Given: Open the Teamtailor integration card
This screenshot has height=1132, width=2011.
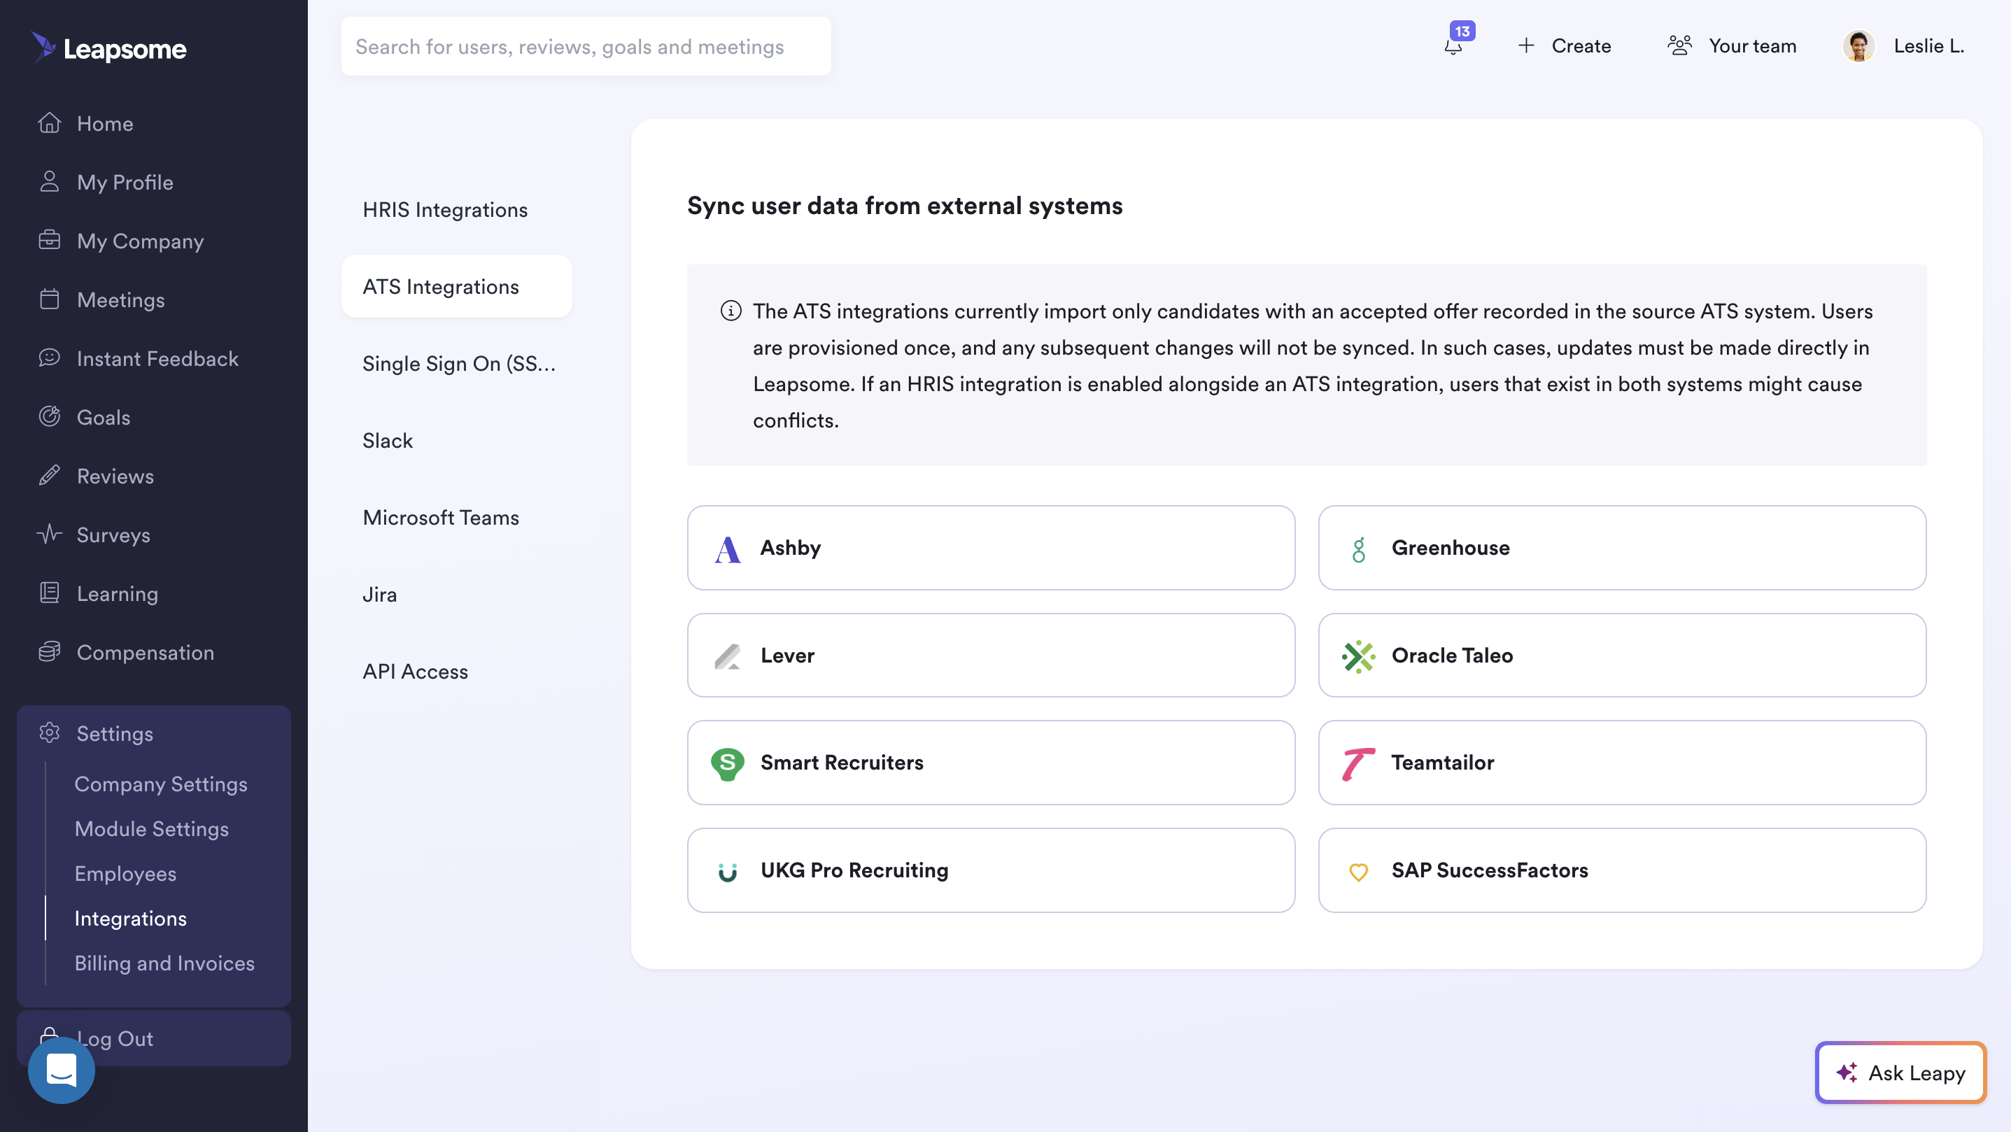Looking at the screenshot, I should click(1621, 762).
